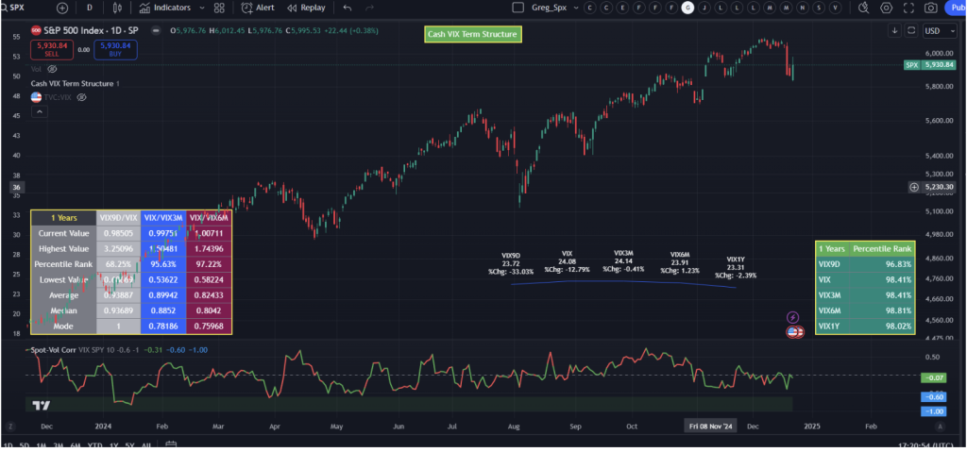
Task: Collapse the indicator legend chevron
Action: [x=39, y=111]
